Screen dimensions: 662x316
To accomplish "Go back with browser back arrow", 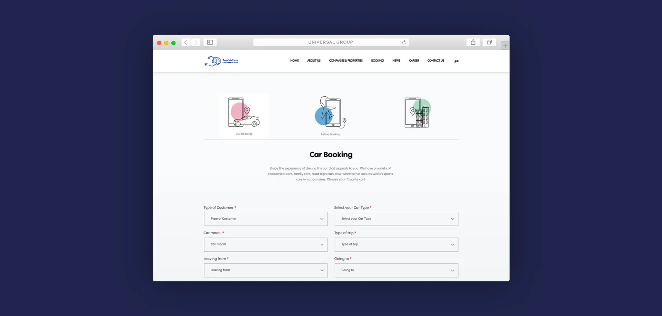I will (x=186, y=42).
